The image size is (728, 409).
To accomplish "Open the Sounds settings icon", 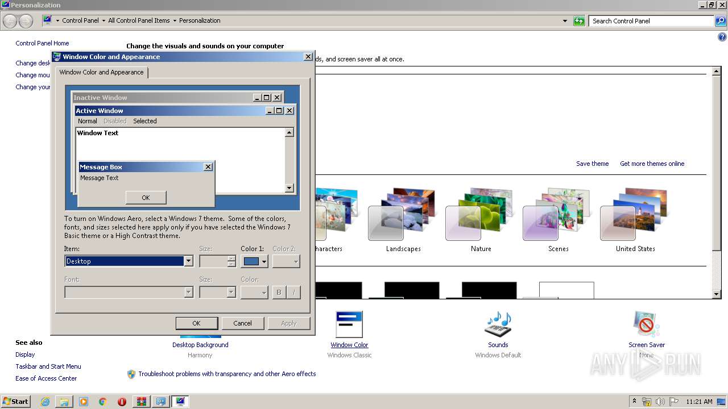I will pos(498,324).
